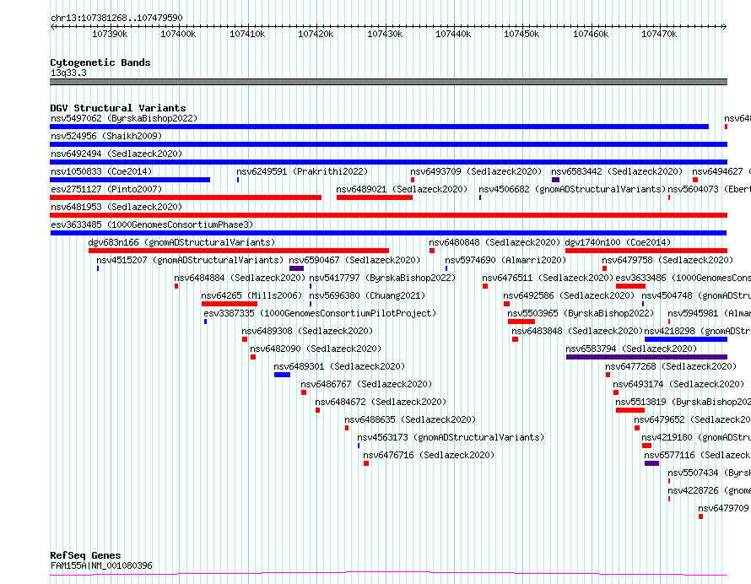Select esv2751127 (Pinto2007) red variant bar
The width and height of the screenshot is (751, 584).
pos(186,197)
